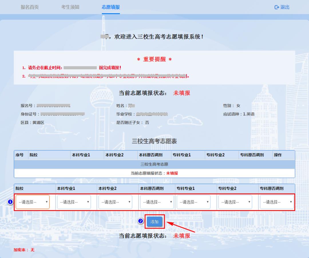Click the 未填报 status inside the table

pyautogui.click(x=172, y=173)
